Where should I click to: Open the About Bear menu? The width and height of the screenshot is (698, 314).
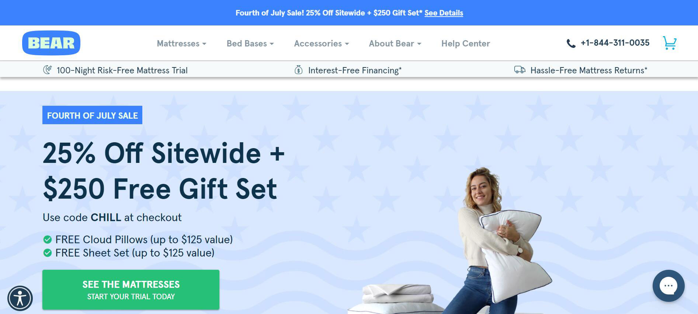pyautogui.click(x=395, y=43)
